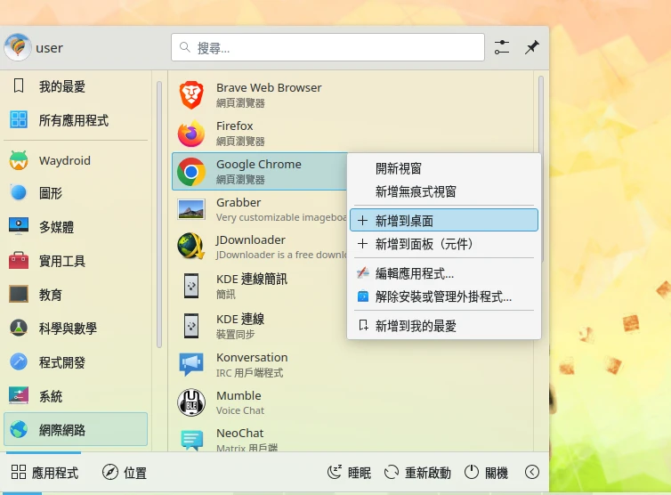This screenshot has width=671, height=495.
Task: Choose 新增到我的最愛 menu entry
Action: coord(444,326)
